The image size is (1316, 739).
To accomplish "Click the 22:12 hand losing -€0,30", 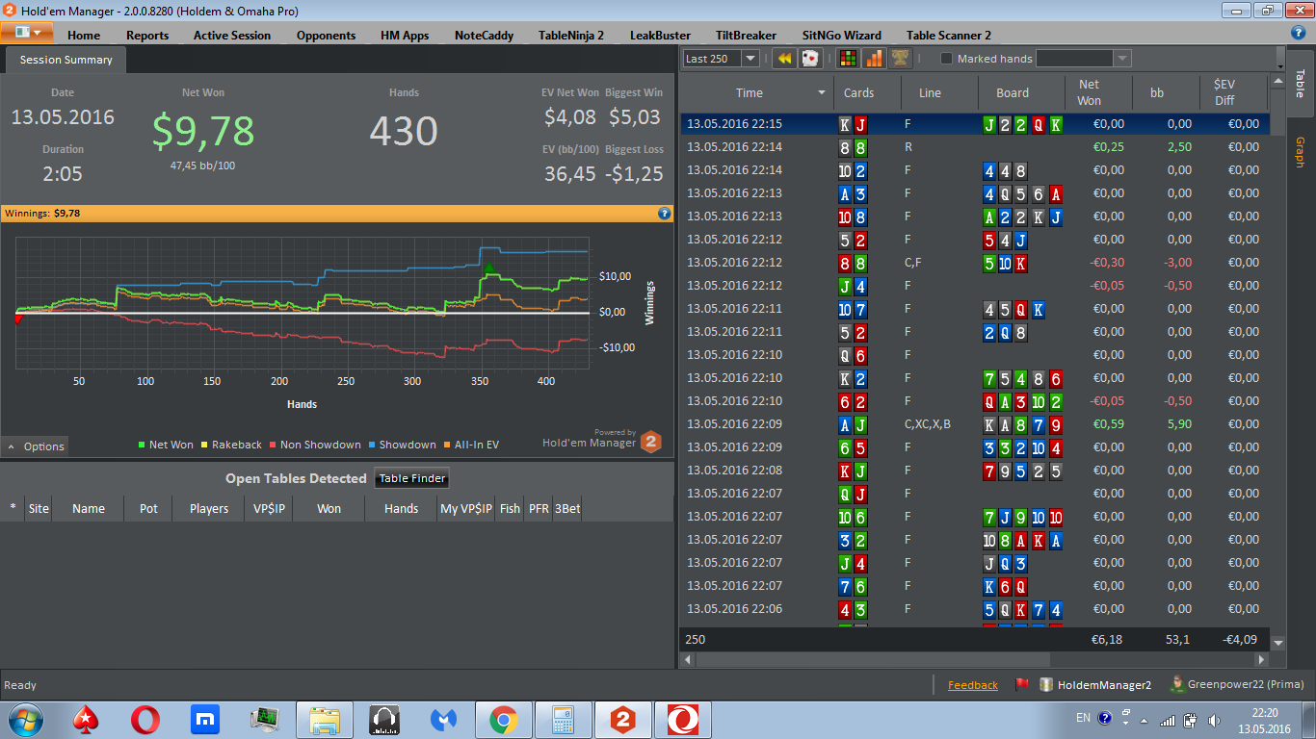I will pyautogui.click(x=975, y=263).
